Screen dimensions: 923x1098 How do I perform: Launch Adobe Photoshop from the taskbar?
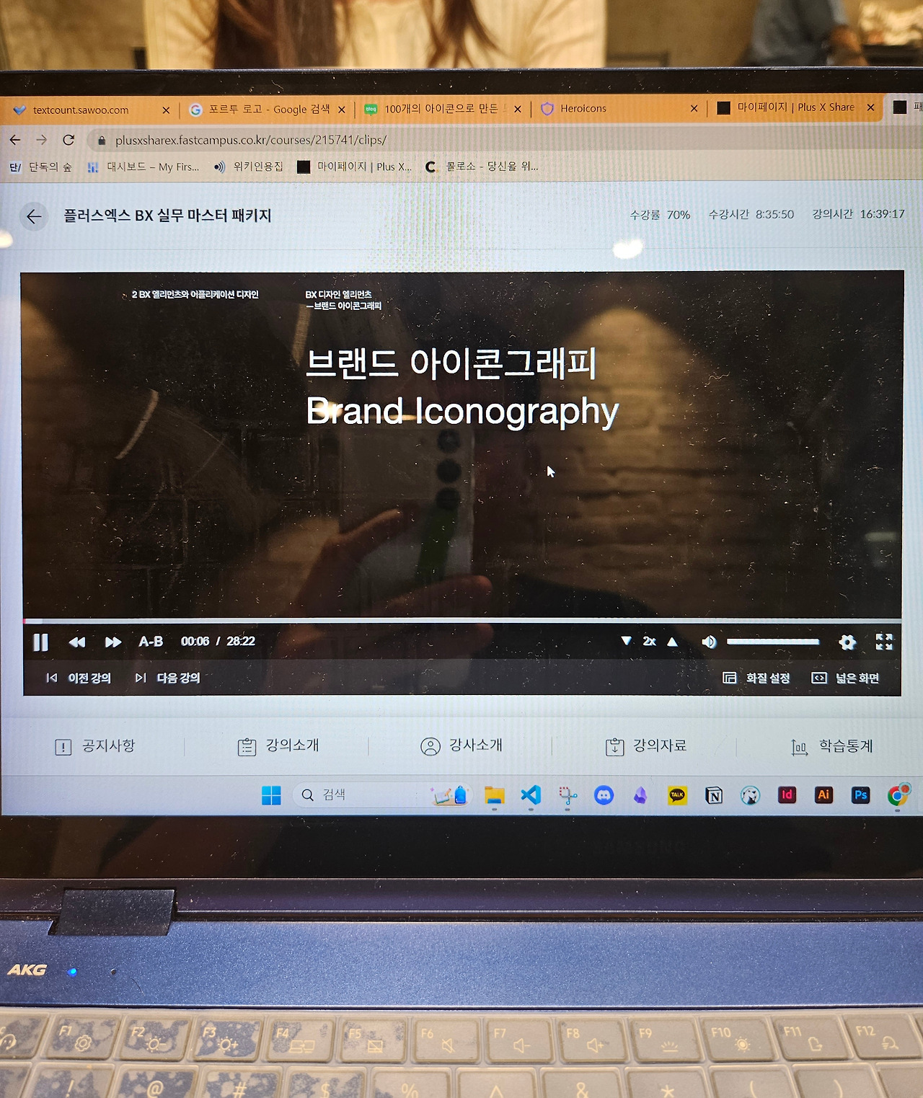point(860,794)
